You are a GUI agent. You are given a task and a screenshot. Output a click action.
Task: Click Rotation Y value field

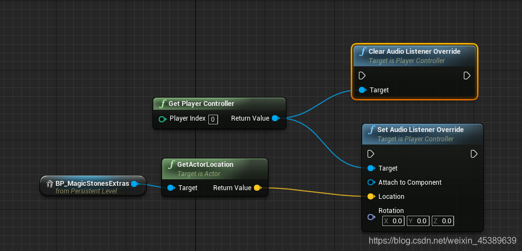(418, 221)
